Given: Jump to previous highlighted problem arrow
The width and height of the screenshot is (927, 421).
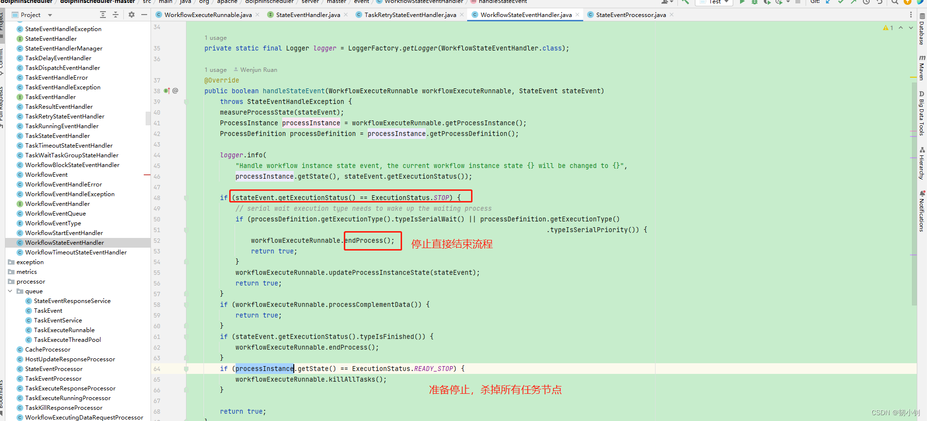Looking at the screenshot, I should click(x=901, y=28).
